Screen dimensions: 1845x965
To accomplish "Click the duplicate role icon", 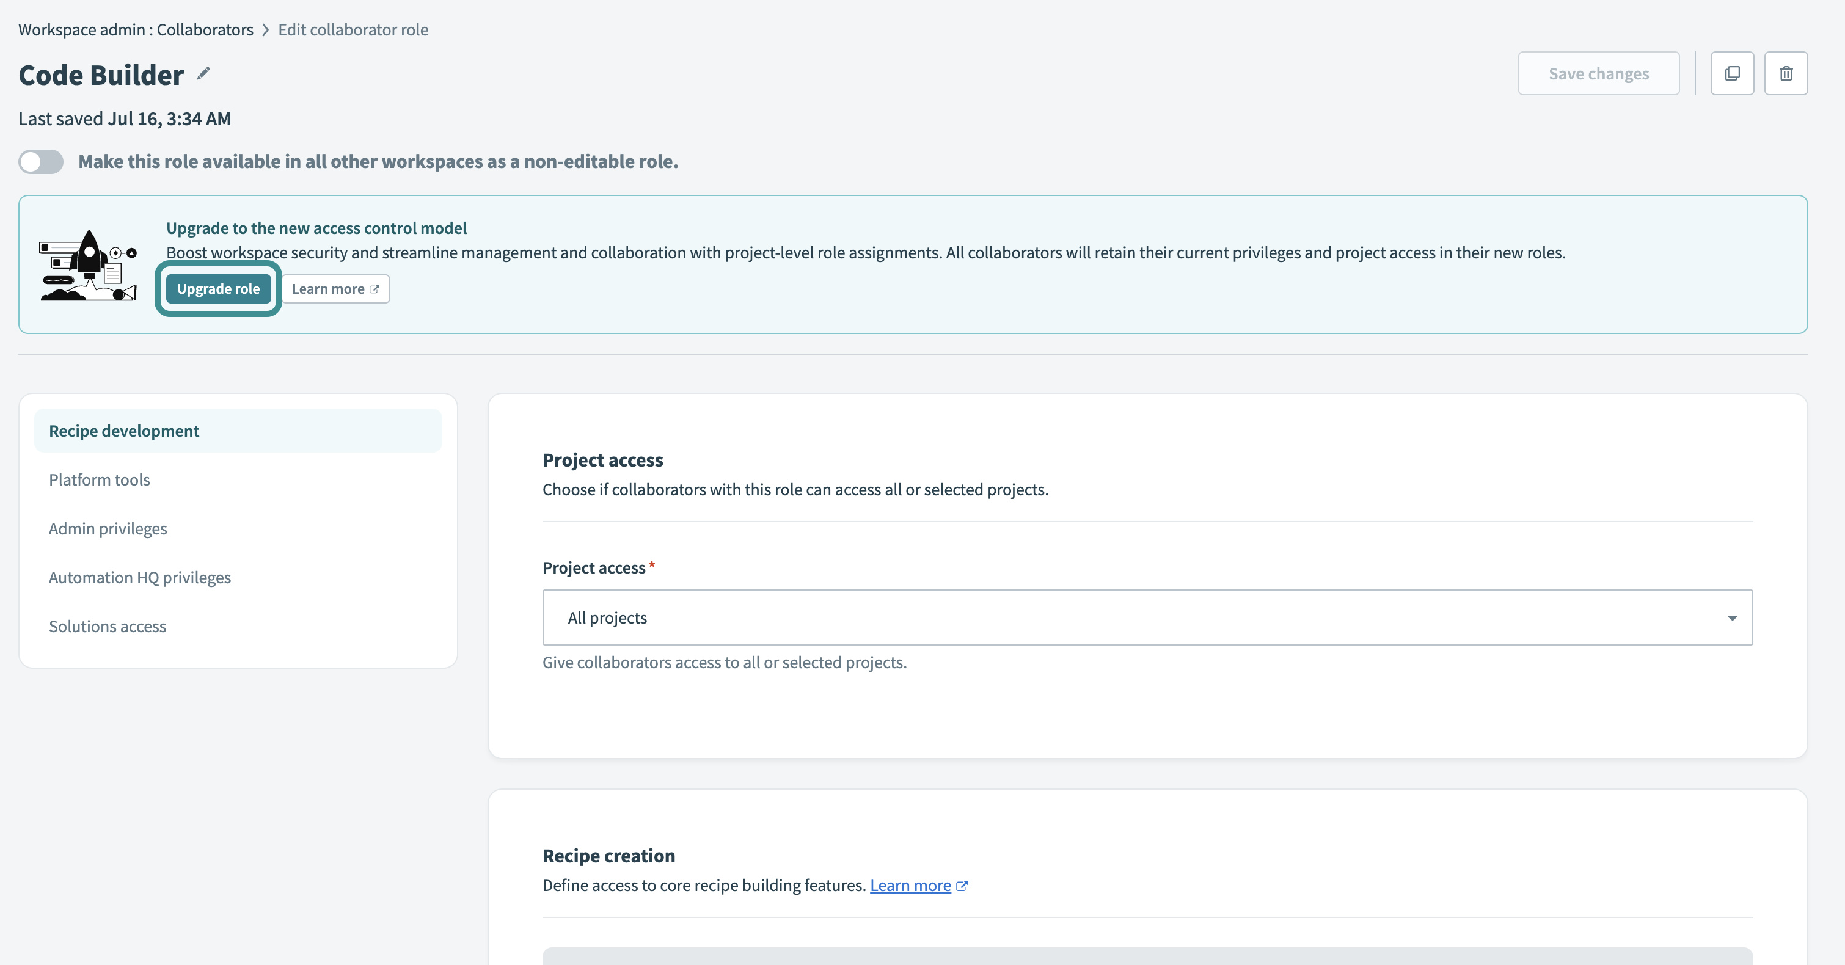I will point(1732,74).
